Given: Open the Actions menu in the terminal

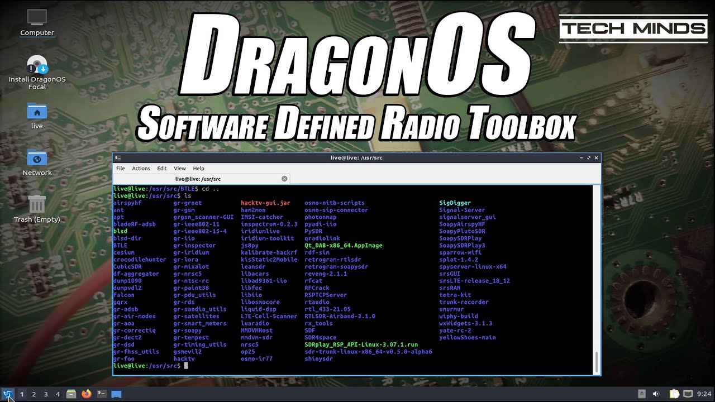Looking at the screenshot, I should click(141, 168).
